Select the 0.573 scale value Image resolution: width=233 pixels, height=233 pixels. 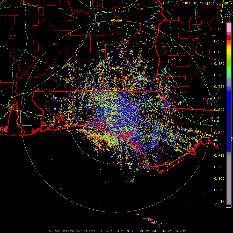tap(219, 121)
